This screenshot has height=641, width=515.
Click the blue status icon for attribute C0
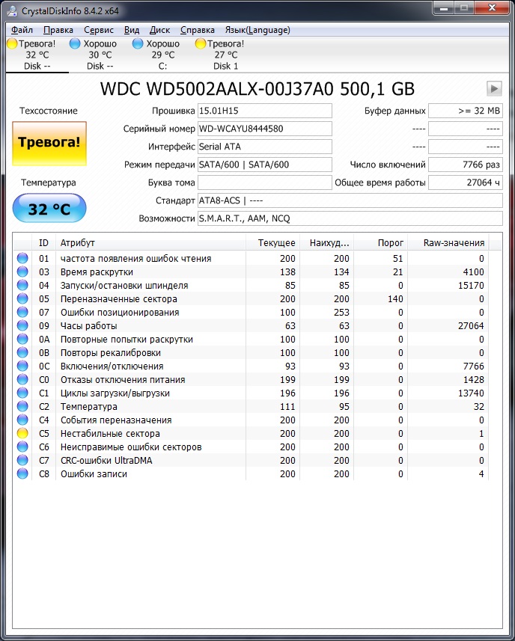point(22,380)
